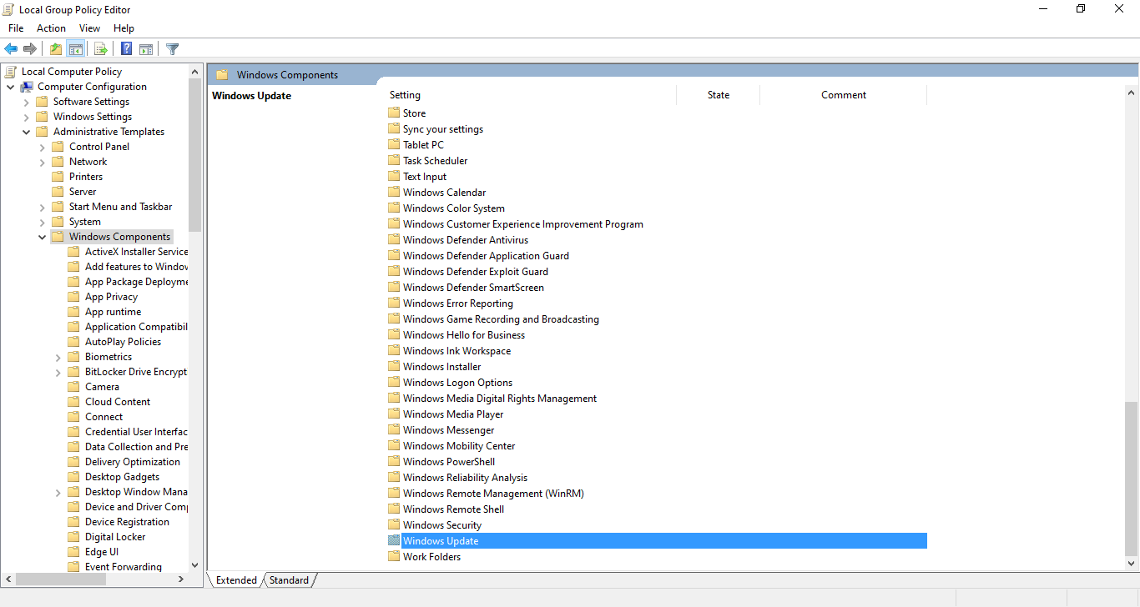
Task: Toggle the Show/Hide Action Pane icon
Action: 146,49
